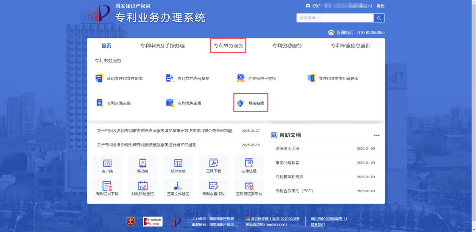Click the 010-62356655 phone number

point(371,33)
